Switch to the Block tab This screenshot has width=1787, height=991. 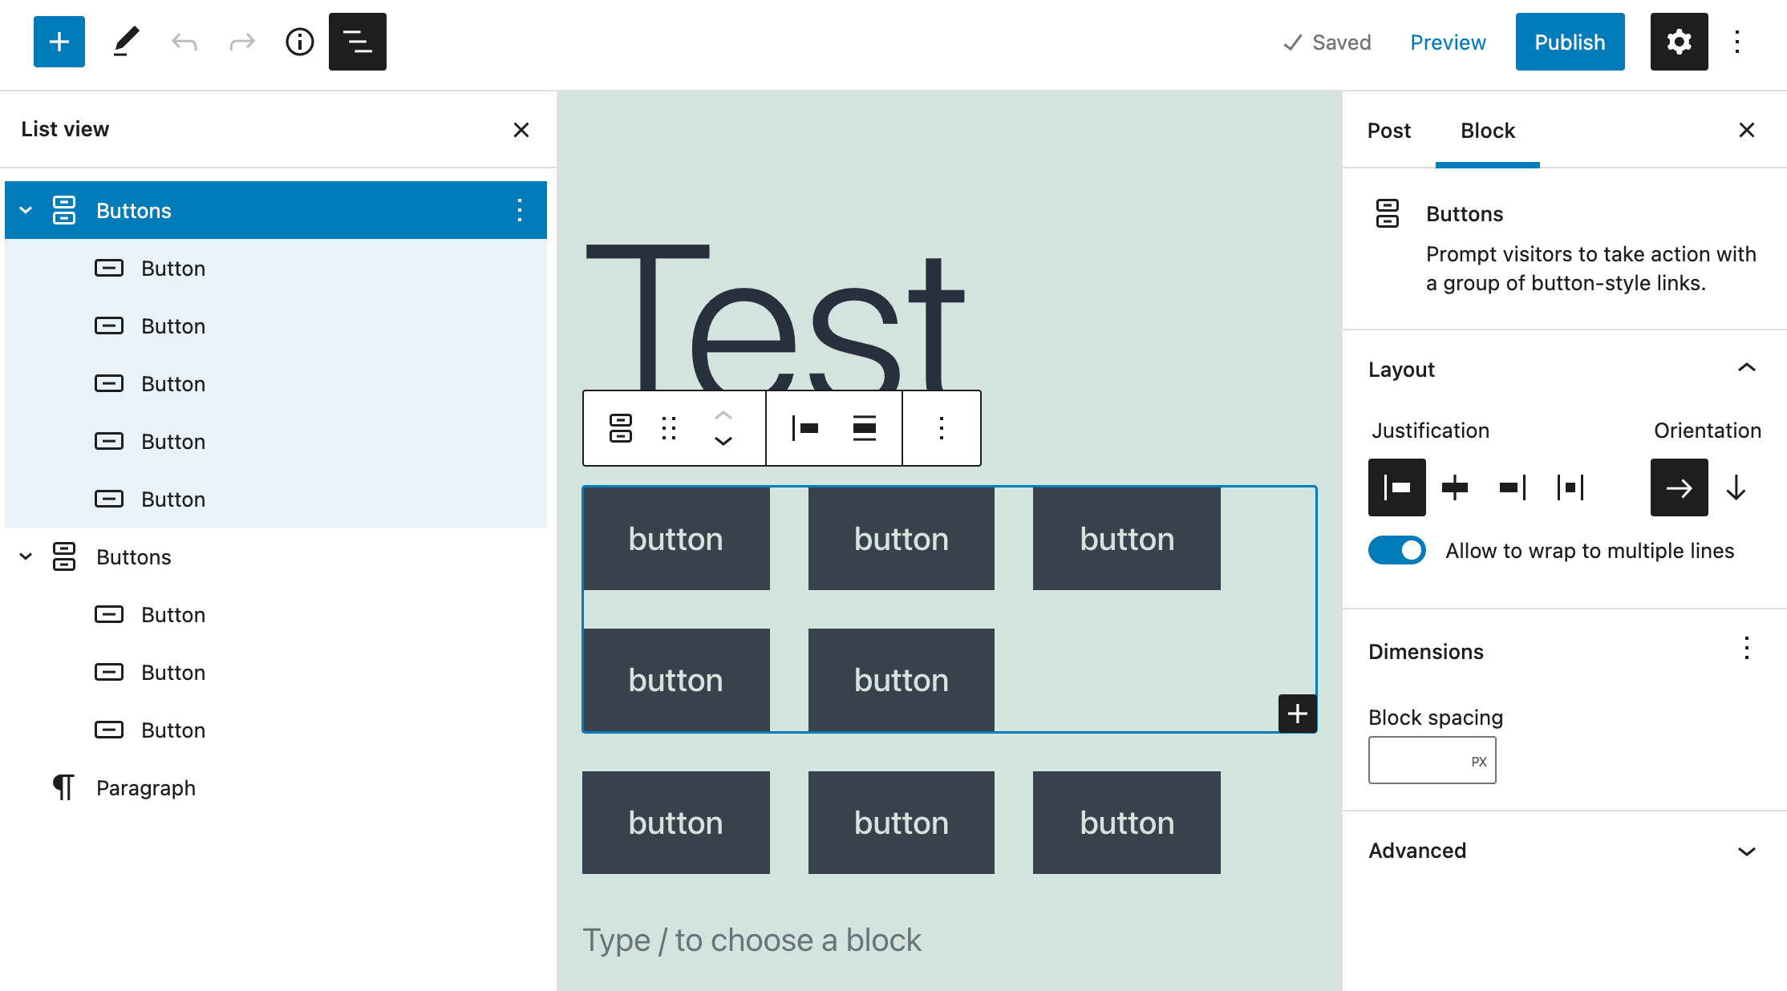coord(1488,130)
